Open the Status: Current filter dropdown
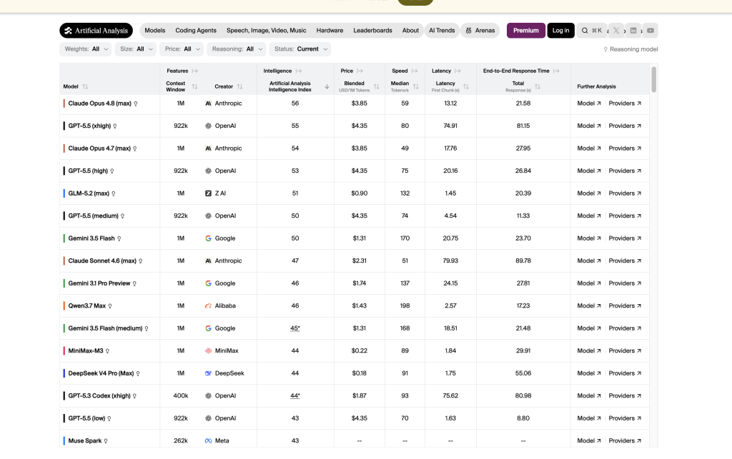Screen dimensions: 732x459 point(300,49)
